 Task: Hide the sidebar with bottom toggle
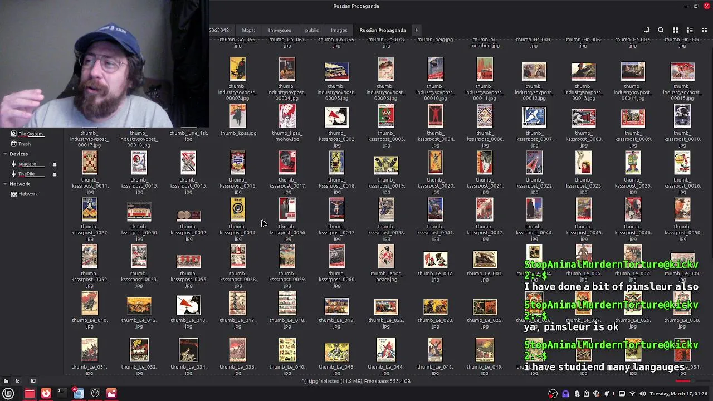33,381
